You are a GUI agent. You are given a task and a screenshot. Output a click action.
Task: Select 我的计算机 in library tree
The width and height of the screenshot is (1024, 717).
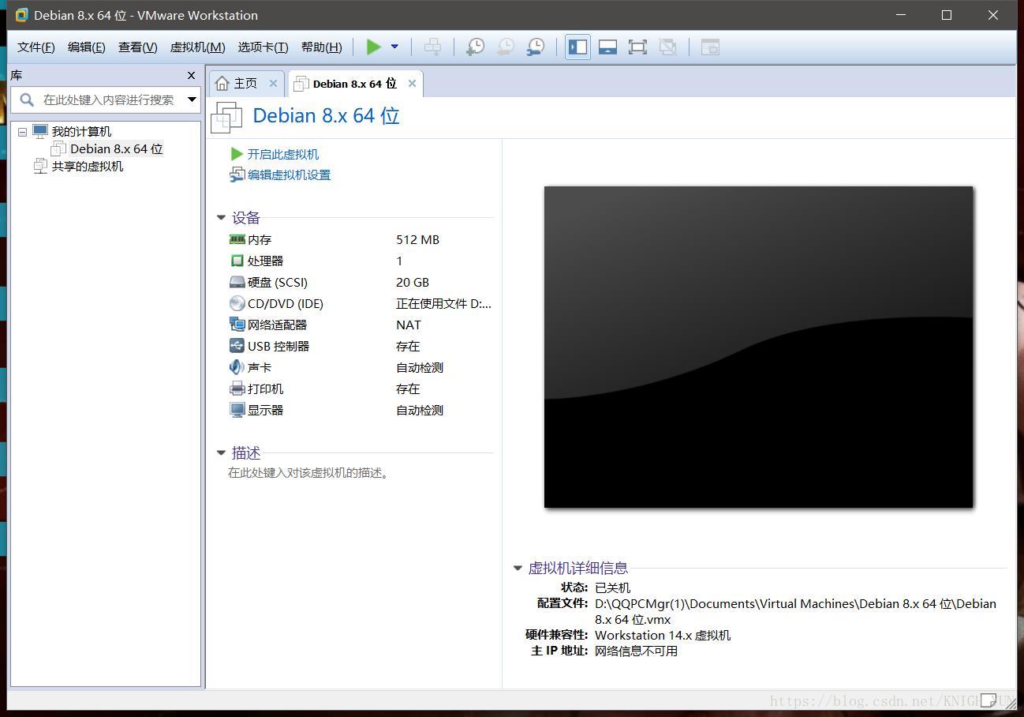[81, 132]
